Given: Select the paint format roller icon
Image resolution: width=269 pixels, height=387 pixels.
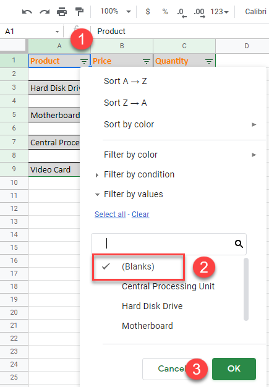Looking at the screenshot, I should pos(79,11).
